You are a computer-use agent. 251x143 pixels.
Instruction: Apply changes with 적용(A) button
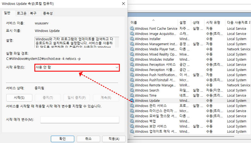114,139
